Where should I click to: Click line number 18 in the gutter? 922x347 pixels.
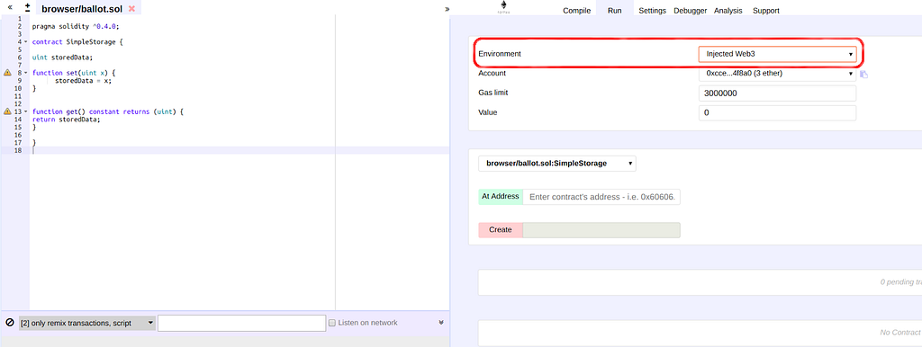tap(18, 150)
